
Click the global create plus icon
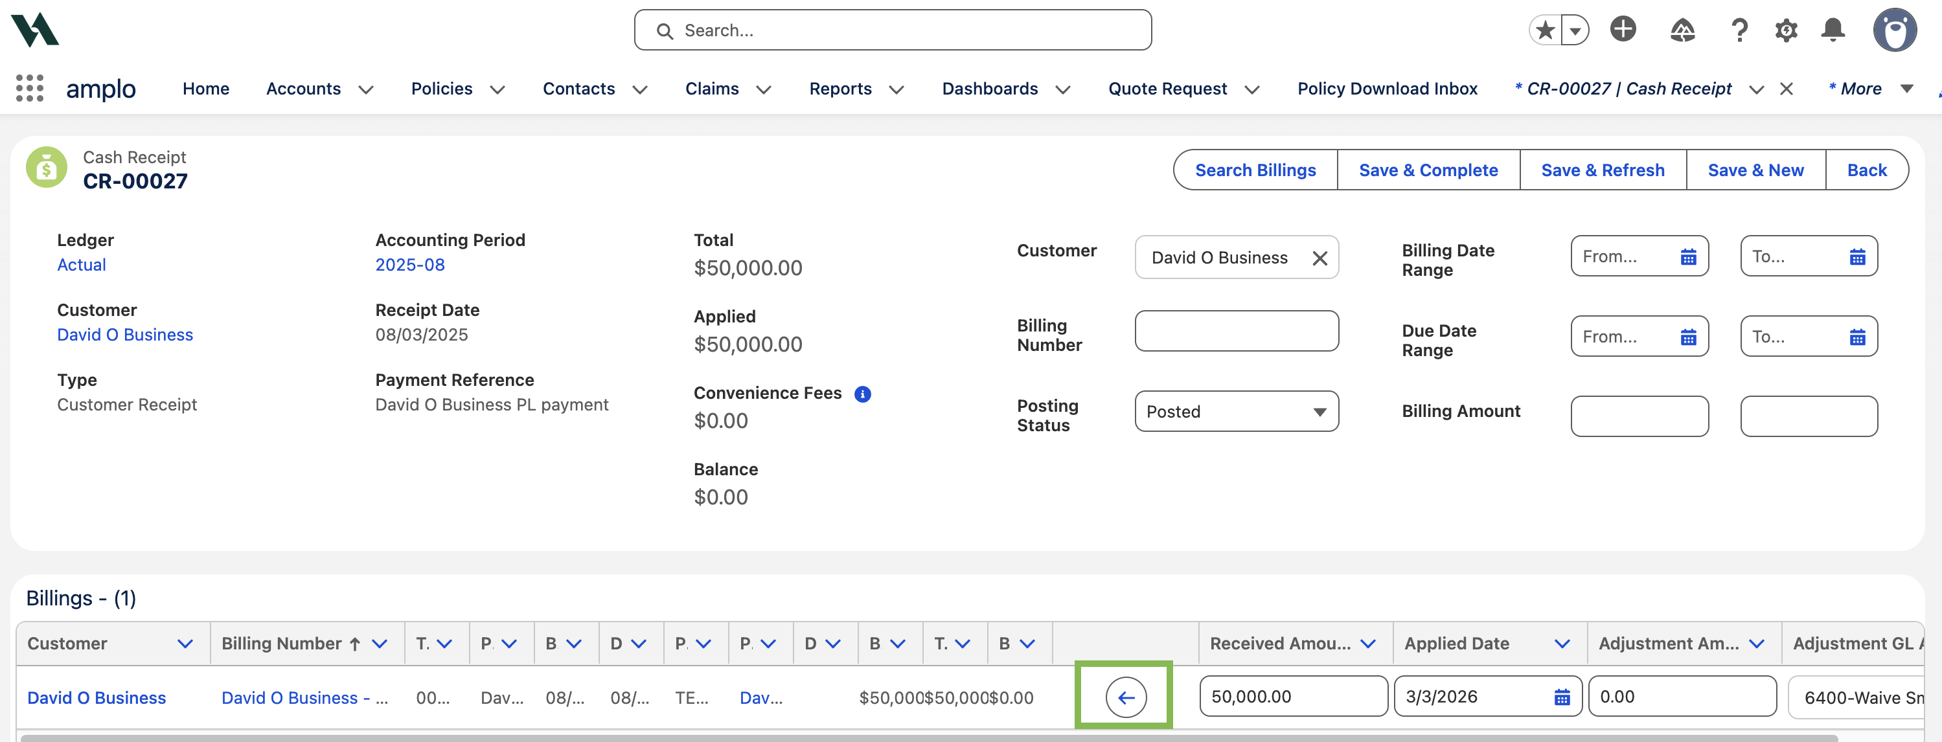[x=1623, y=29]
